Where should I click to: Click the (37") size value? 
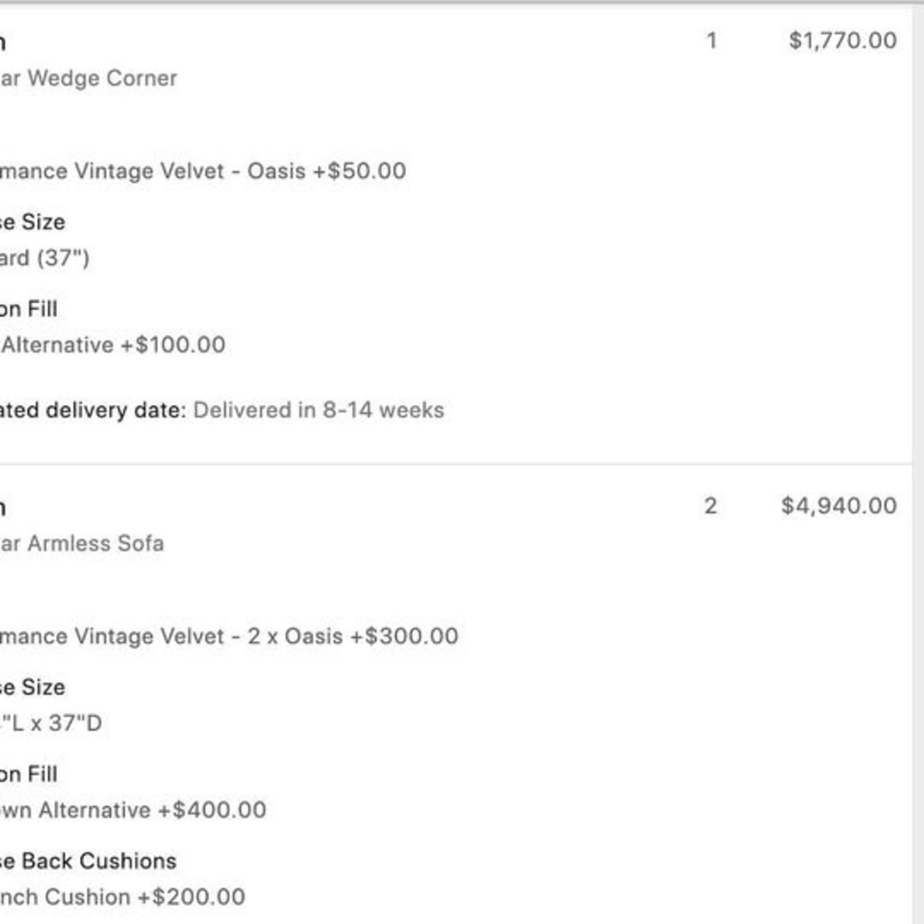coord(63,257)
